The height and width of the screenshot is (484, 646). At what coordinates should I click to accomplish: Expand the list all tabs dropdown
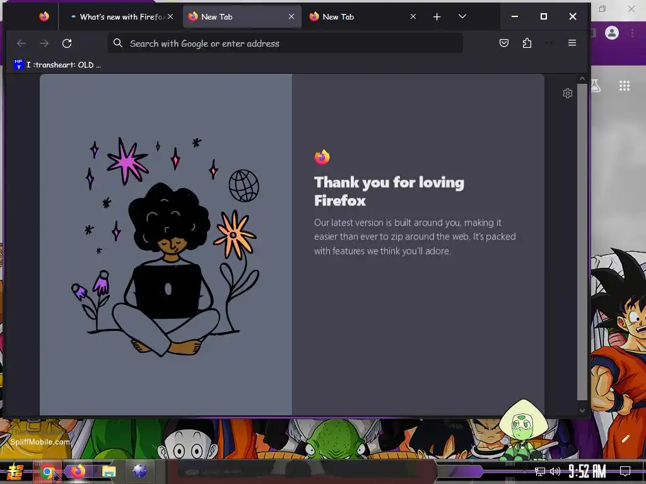click(462, 16)
